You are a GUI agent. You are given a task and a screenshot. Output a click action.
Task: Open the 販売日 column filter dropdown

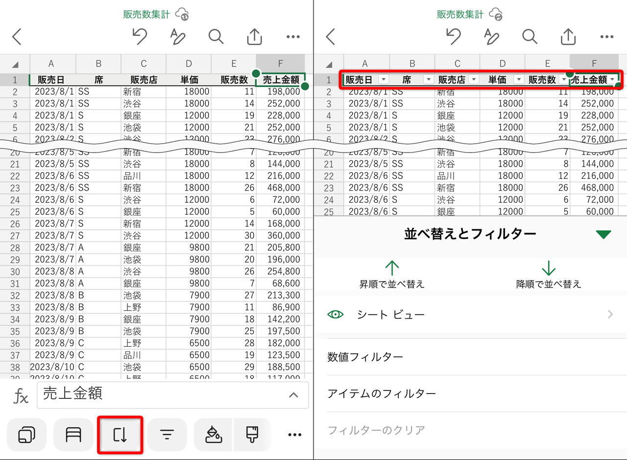[x=384, y=79]
